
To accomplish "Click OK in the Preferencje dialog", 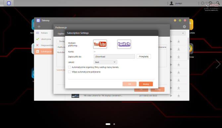I will pyautogui.click(x=141, y=90).
